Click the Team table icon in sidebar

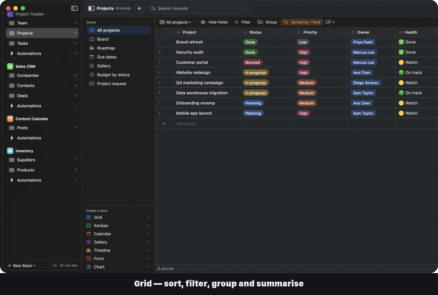(12, 23)
